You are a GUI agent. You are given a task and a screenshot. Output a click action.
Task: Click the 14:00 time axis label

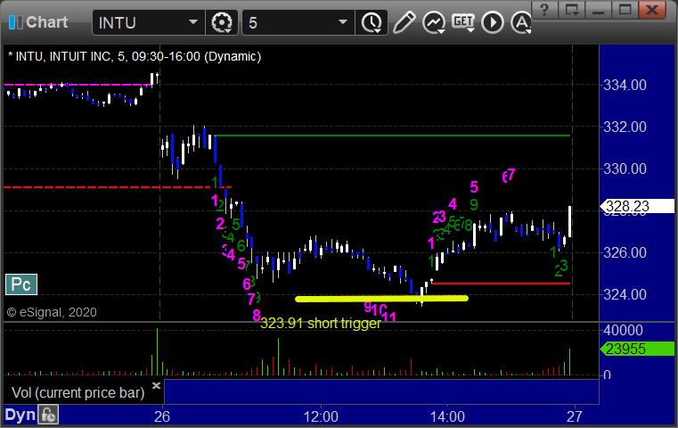click(447, 416)
